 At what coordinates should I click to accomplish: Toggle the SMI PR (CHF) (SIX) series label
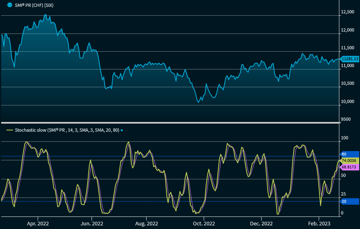[x=34, y=5]
